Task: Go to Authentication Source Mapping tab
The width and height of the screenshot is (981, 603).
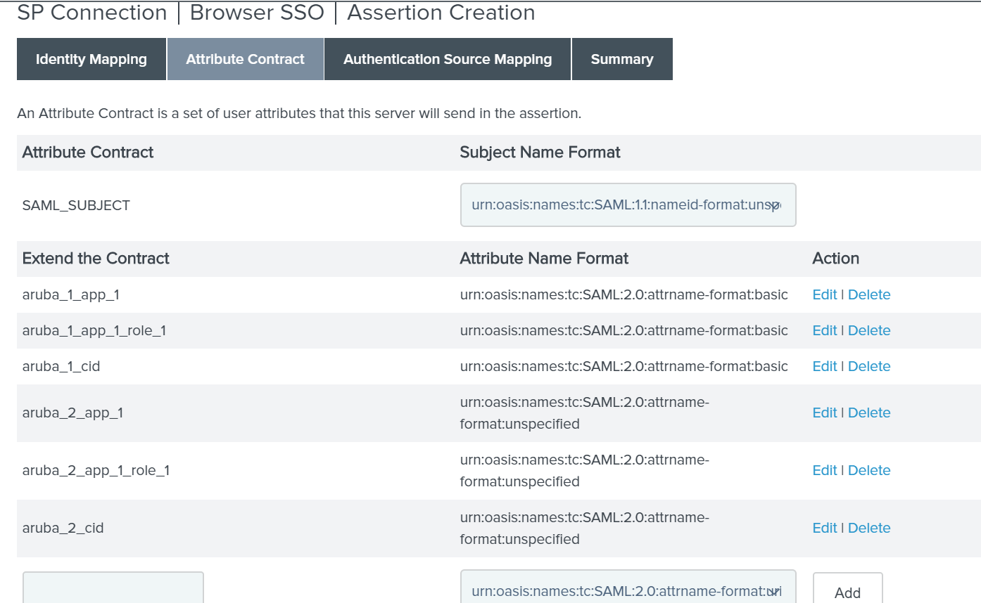Action: pos(448,60)
